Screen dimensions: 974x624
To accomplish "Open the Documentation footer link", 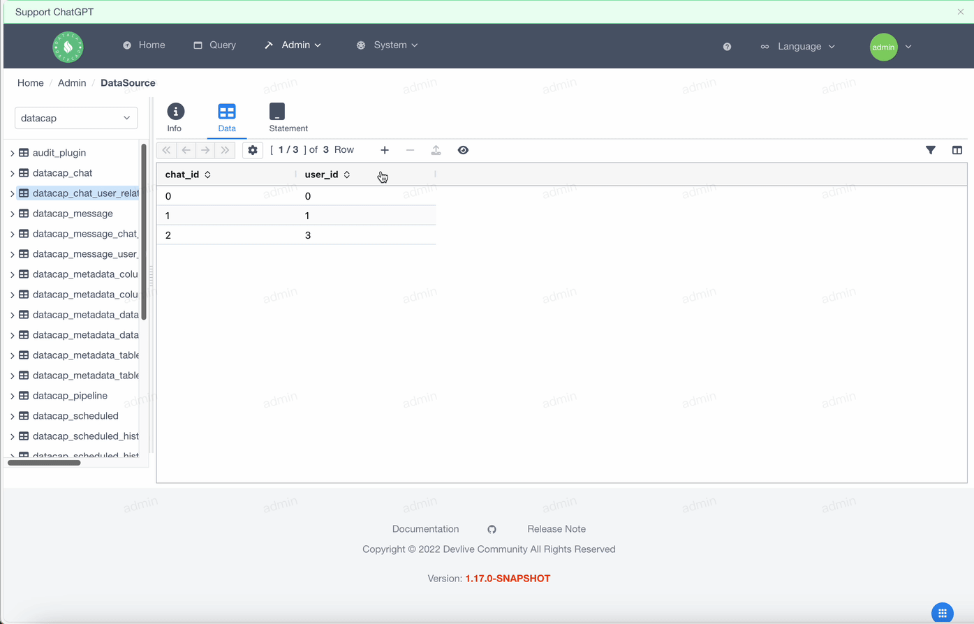I will (425, 529).
